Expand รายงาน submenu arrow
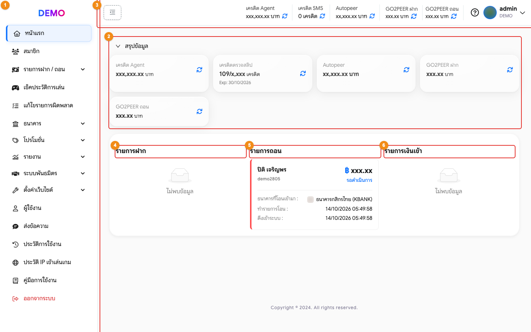 click(83, 157)
